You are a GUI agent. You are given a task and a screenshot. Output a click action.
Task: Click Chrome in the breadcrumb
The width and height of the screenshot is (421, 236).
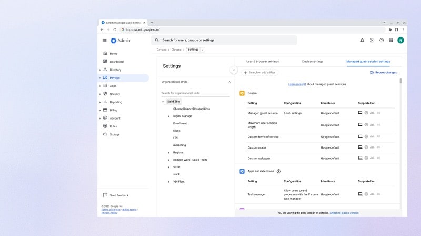(176, 50)
